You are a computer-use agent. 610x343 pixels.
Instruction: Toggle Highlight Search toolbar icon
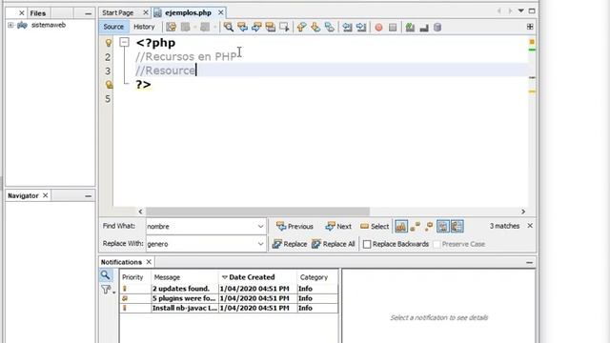point(271,28)
